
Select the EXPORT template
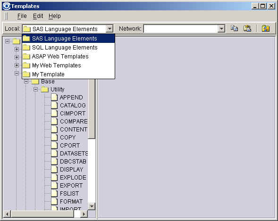pos(71,186)
